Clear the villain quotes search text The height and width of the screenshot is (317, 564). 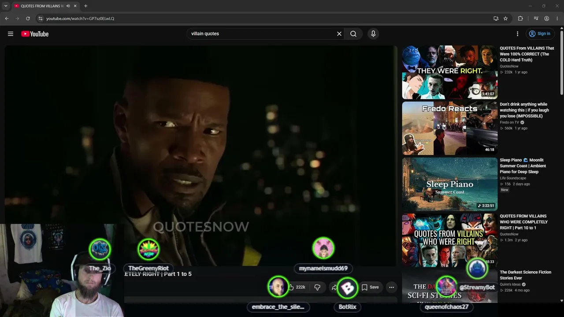tap(339, 34)
